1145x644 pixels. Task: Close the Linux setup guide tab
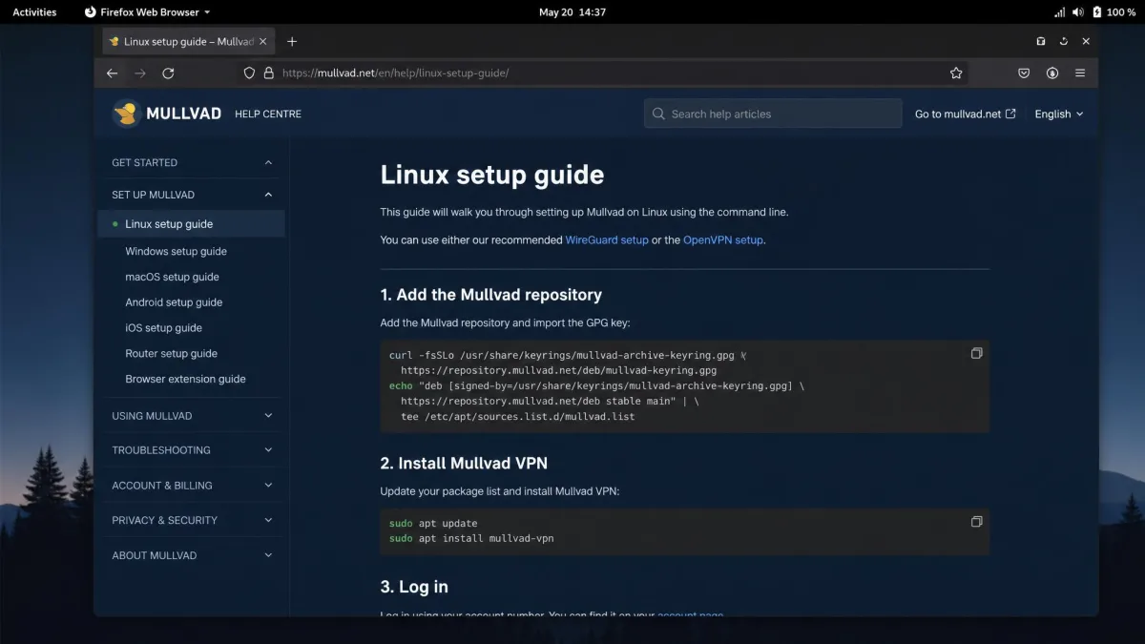tap(263, 41)
